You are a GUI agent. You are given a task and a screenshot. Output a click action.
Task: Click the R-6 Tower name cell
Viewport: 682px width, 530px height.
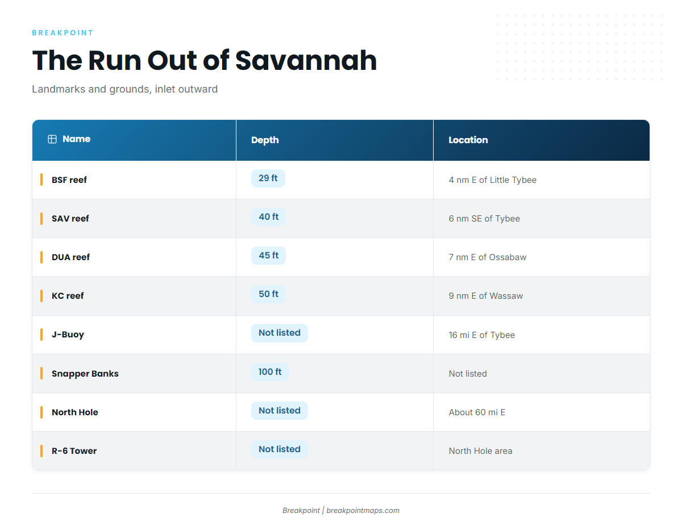134,451
